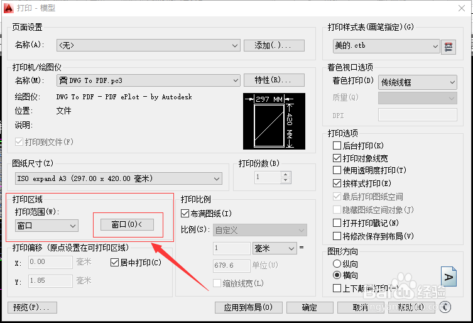
Task: Click the 应用到布局(O) button
Action: coord(249,308)
